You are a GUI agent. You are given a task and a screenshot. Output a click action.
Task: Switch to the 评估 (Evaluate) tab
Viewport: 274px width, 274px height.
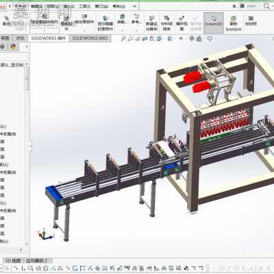tap(20, 38)
